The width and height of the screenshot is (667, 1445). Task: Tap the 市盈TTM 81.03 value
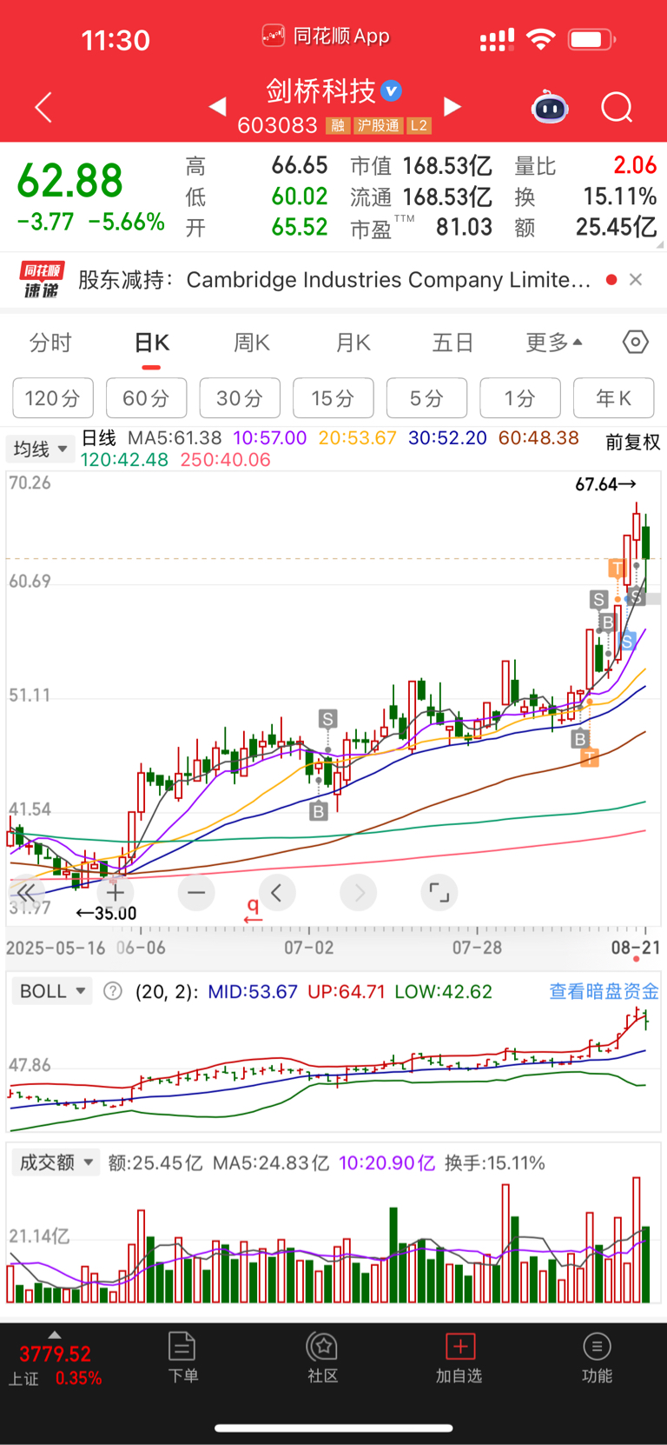(464, 227)
